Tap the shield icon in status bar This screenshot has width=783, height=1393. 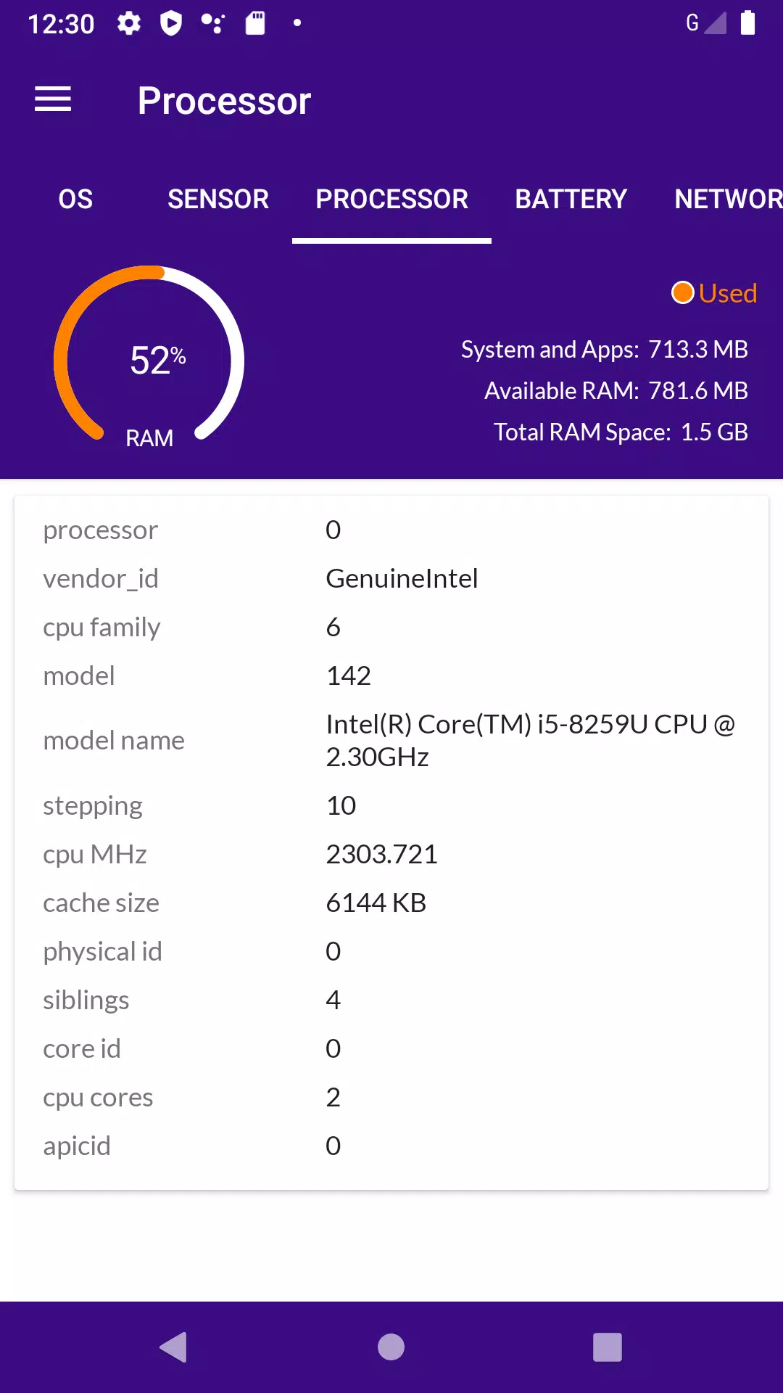click(171, 23)
